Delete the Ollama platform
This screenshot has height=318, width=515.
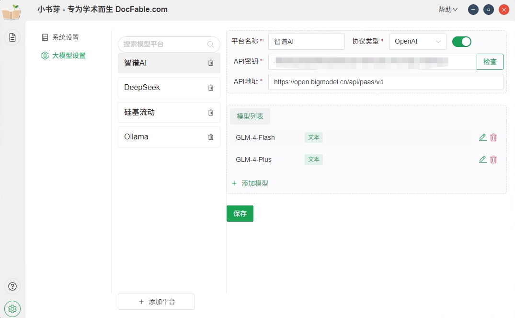coord(211,137)
